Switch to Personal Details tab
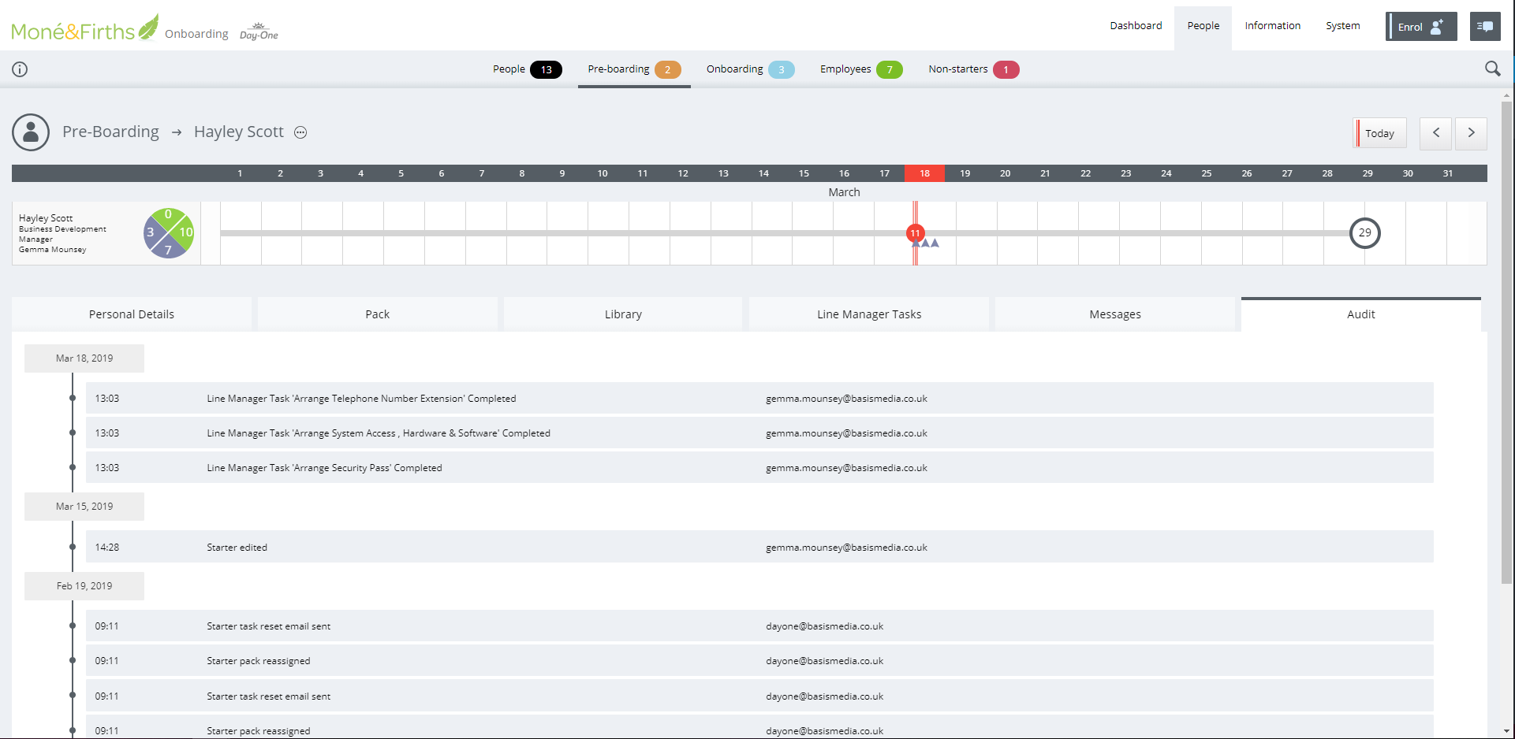This screenshot has width=1515, height=739. click(132, 314)
